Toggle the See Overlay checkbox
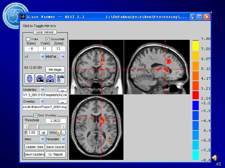This screenshot has height=168, width=225. tap(35, 115)
